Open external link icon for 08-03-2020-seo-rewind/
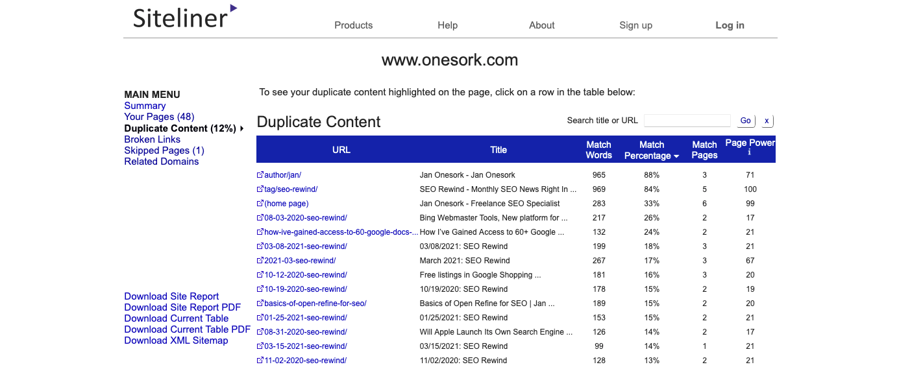This screenshot has width=923, height=369. (x=260, y=218)
